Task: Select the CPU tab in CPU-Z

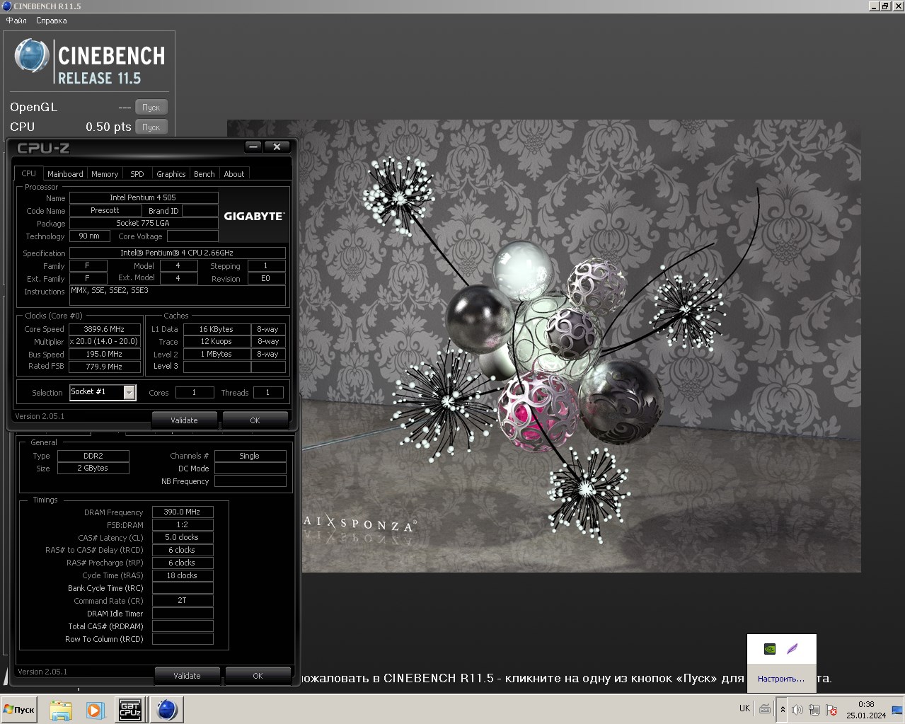Action: coord(28,173)
